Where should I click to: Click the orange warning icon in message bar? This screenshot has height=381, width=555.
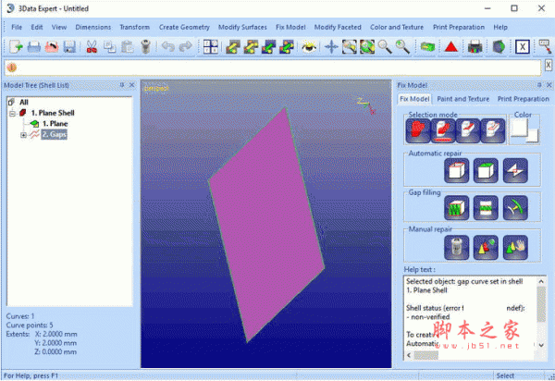click(x=12, y=68)
